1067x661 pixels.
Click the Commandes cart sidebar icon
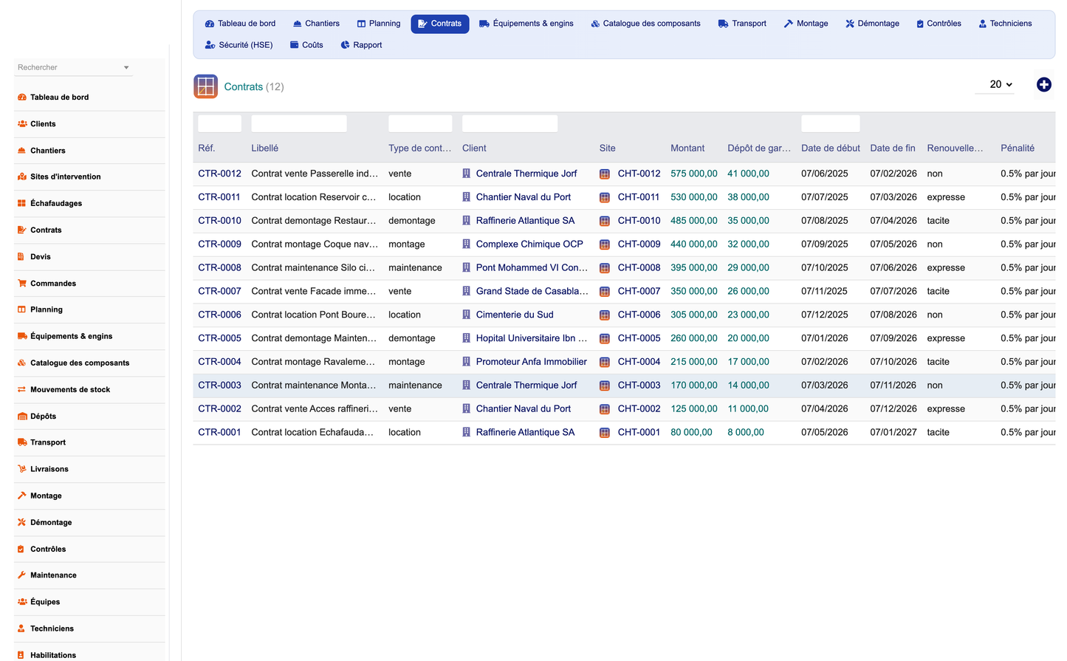[x=22, y=284]
